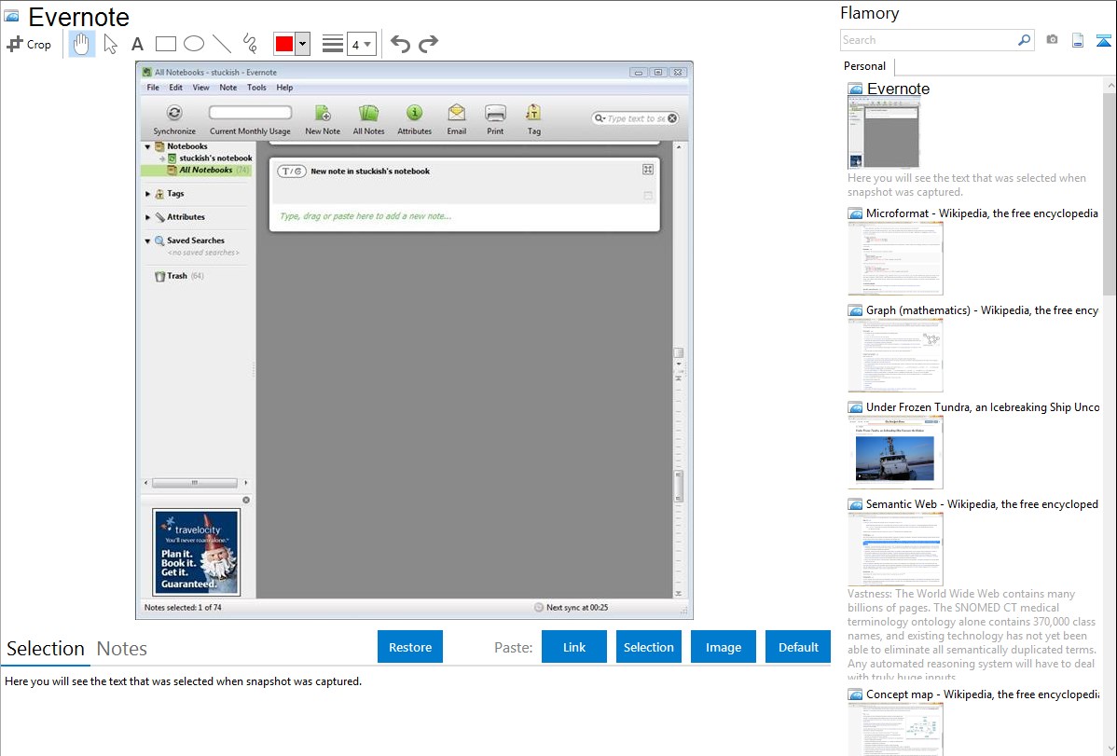Switch to the Notes tab
The width and height of the screenshot is (1117, 756).
(122, 649)
